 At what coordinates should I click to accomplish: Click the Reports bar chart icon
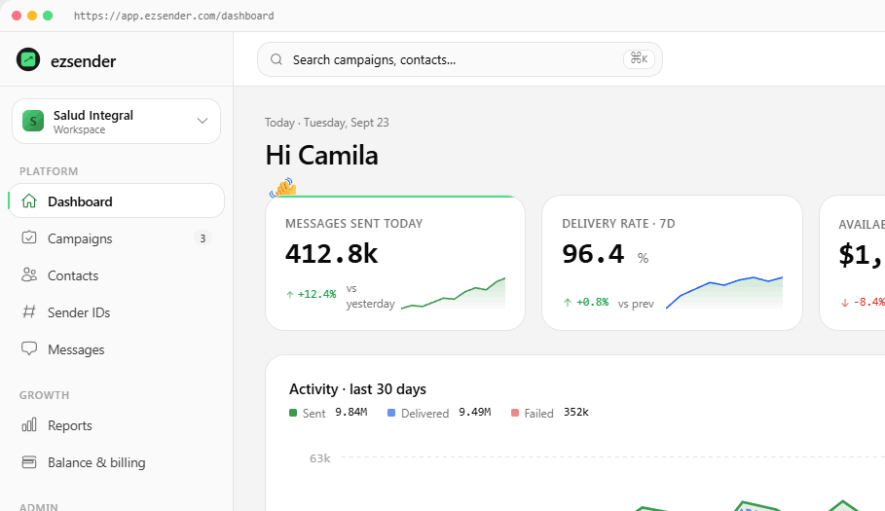(29, 424)
